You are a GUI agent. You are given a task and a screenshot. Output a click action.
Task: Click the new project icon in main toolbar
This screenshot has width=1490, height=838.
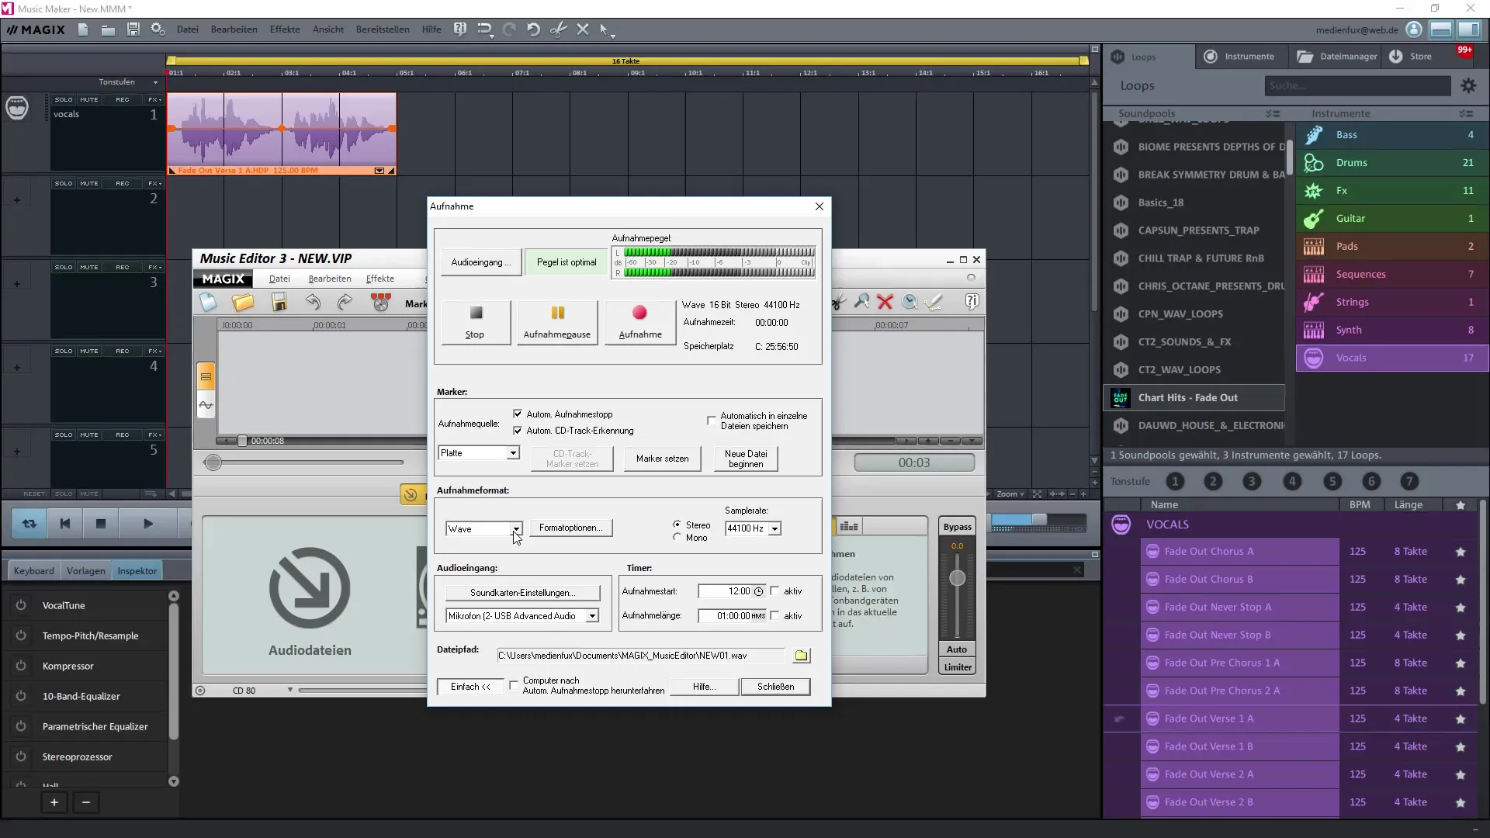pos(83,29)
